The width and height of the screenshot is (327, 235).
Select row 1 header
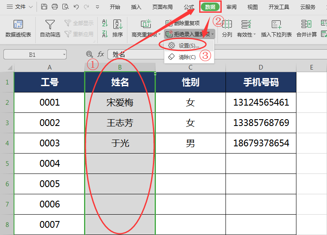(x=7, y=82)
